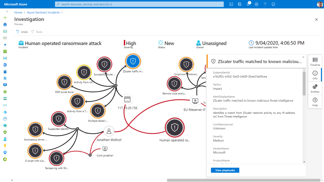Click the Jonathan Wollcot user entity node
Image resolution: width=324 pixels, height=182 pixels.
point(108,131)
